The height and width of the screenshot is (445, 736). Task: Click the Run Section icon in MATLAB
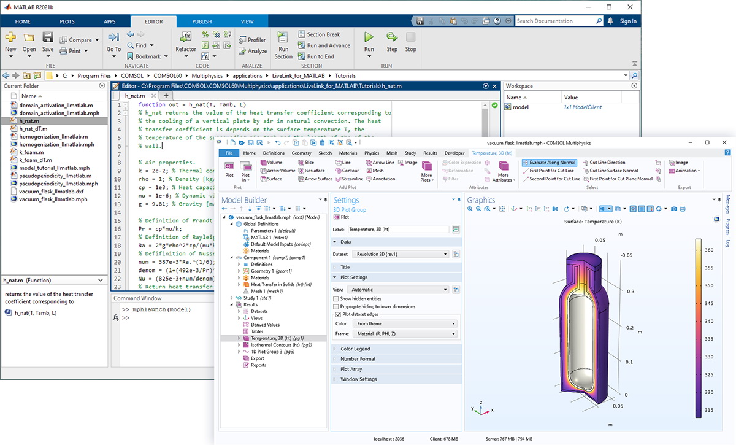coord(283,38)
